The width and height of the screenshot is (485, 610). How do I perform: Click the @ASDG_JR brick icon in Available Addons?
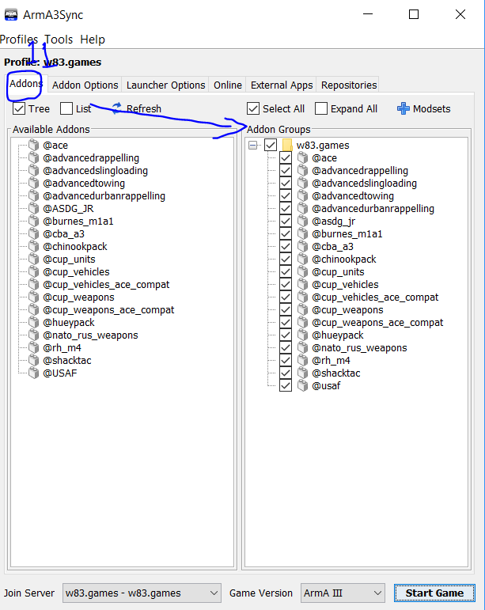click(x=34, y=209)
